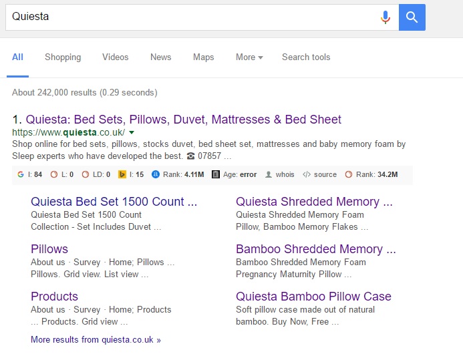Open 'Quiesta: Bed Sets, Pillows, Duvet' result title
This screenshot has height=356, width=463.
click(x=183, y=120)
